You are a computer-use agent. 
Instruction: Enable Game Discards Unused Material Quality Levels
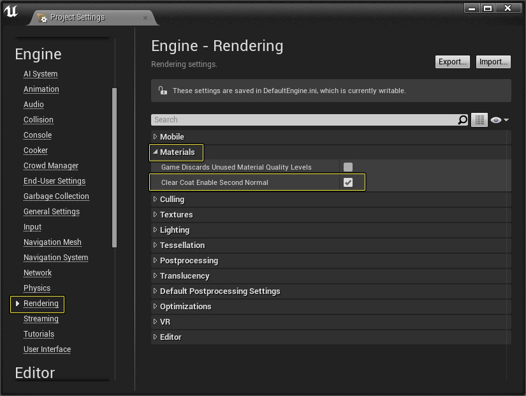pos(348,167)
